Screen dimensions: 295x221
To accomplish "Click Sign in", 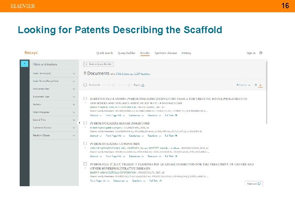I will point(251,53).
